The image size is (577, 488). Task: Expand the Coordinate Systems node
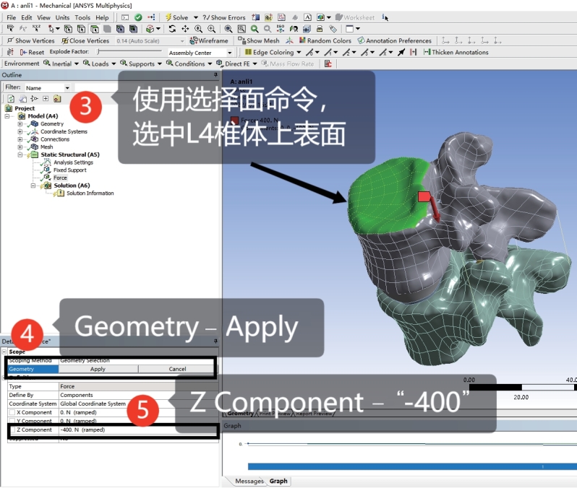20,131
